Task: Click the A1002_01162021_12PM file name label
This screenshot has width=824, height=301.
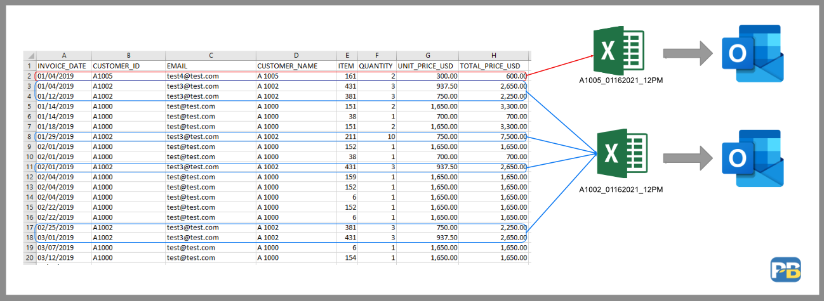Action: [x=621, y=189]
